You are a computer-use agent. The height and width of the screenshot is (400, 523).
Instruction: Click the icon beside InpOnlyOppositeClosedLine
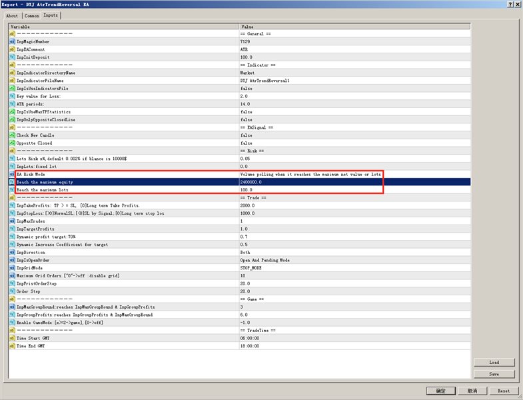pos(12,119)
